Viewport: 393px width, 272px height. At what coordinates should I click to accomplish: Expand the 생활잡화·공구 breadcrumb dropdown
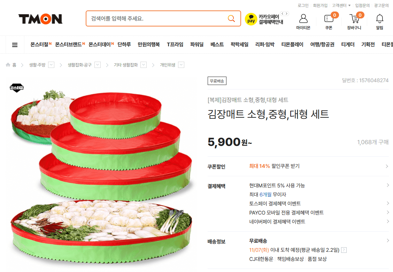[x=98, y=65]
